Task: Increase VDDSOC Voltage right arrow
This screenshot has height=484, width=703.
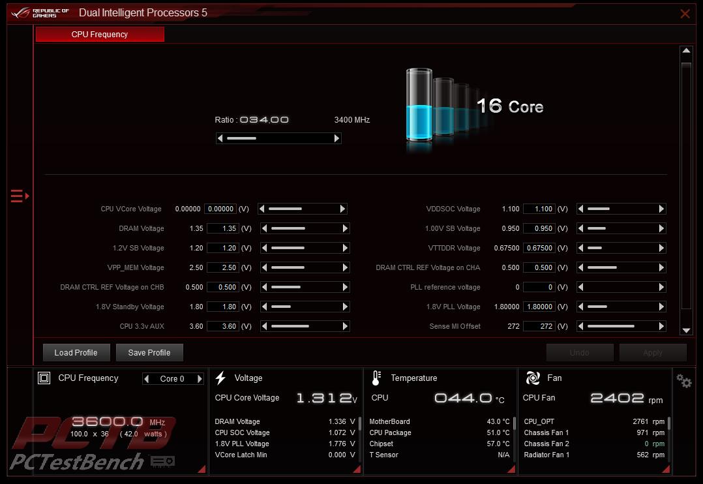Action: point(661,209)
